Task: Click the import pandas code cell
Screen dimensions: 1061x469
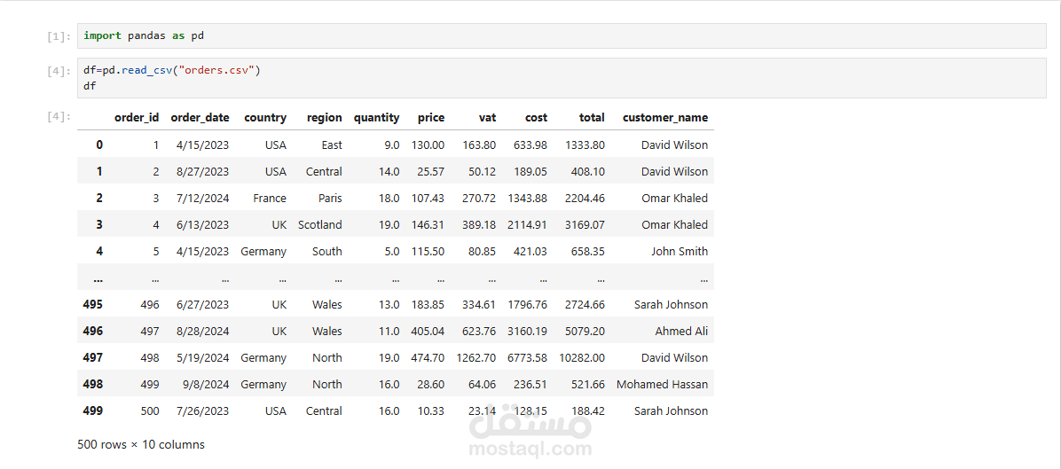Action: [x=562, y=35]
